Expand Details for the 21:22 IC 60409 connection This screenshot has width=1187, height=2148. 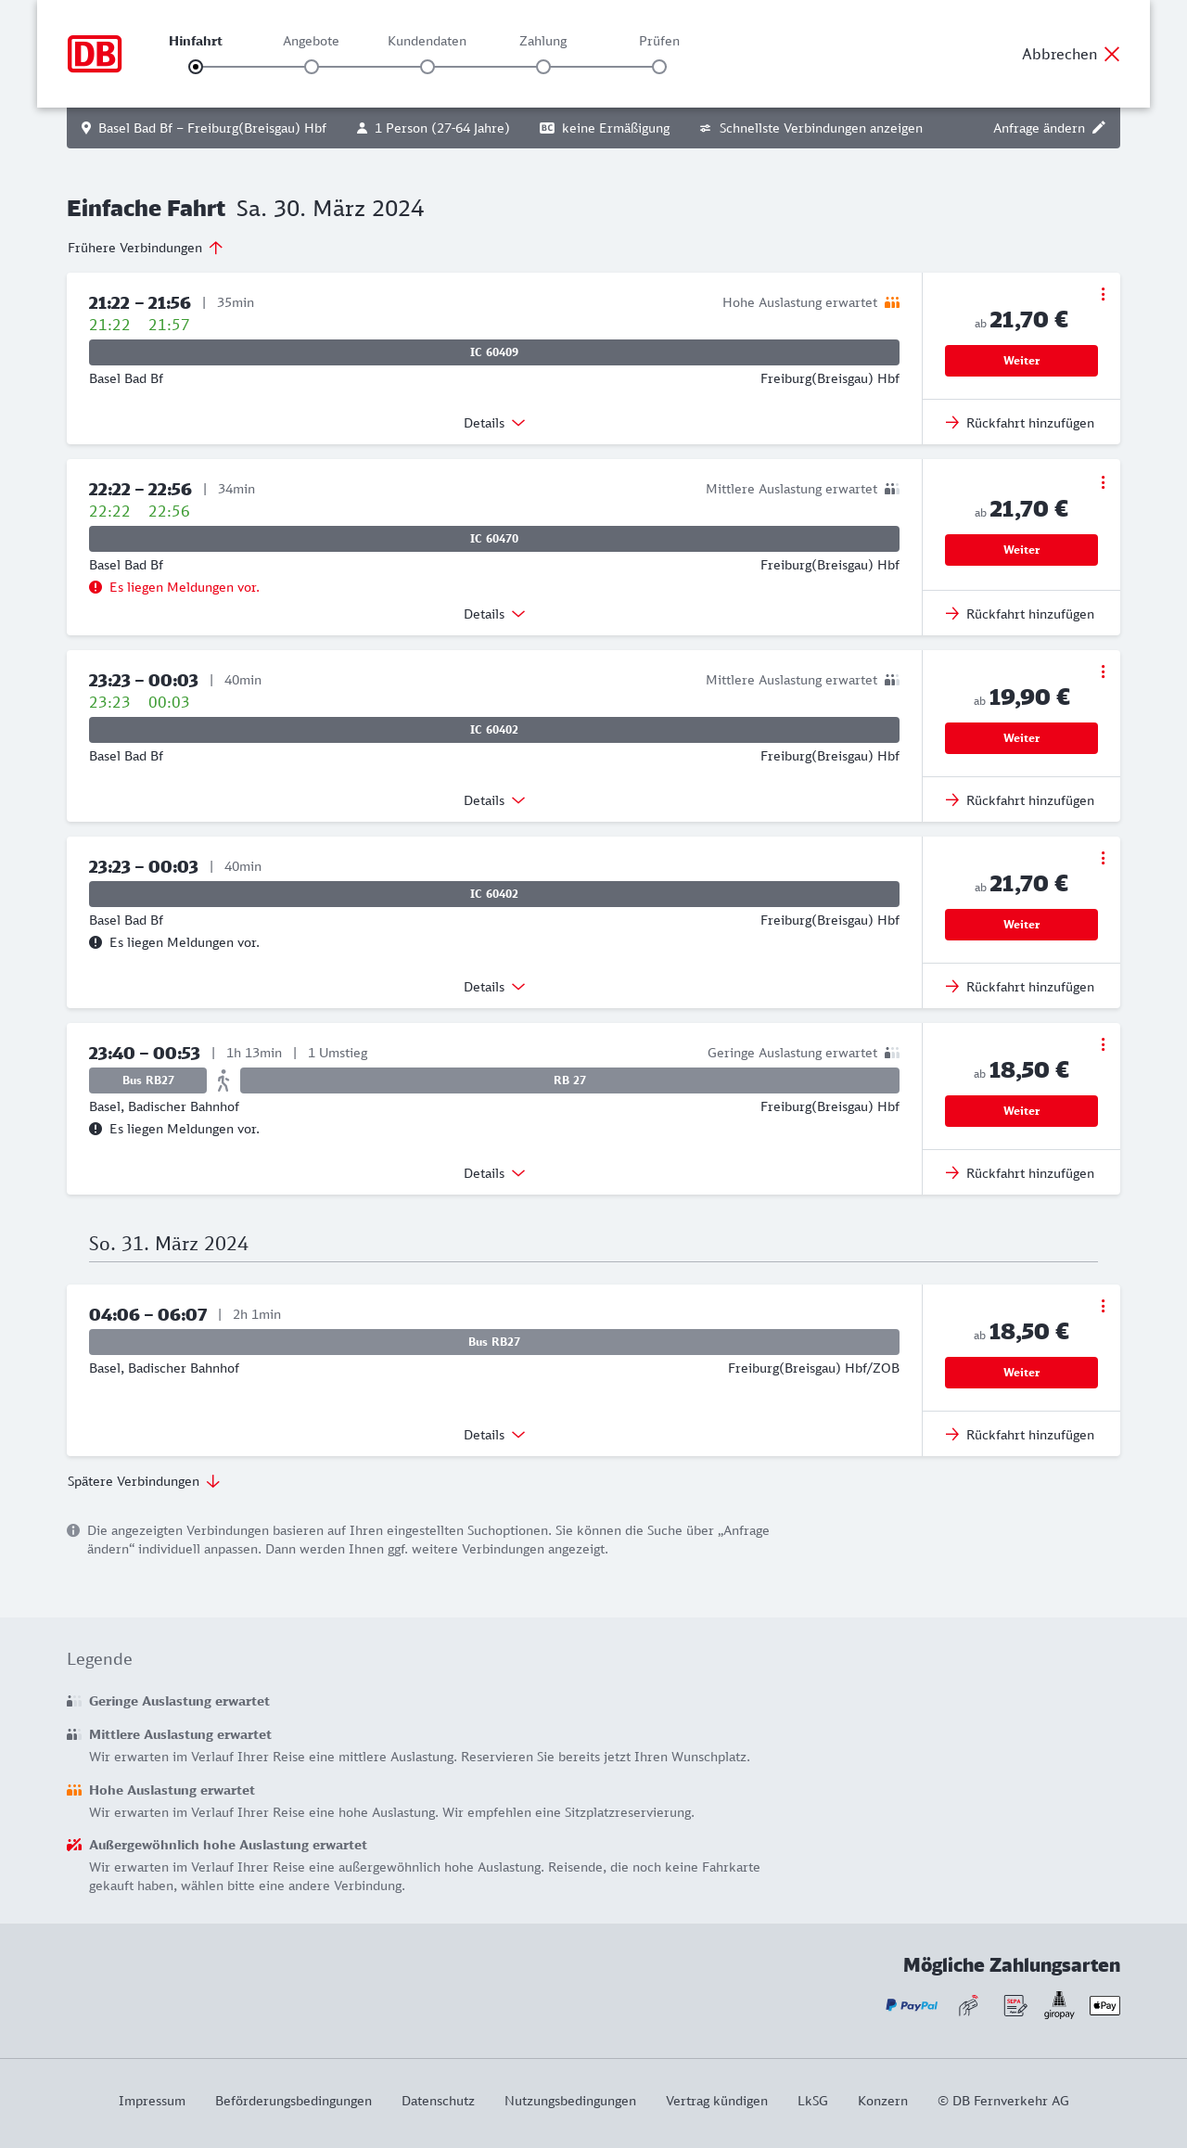click(494, 423)
